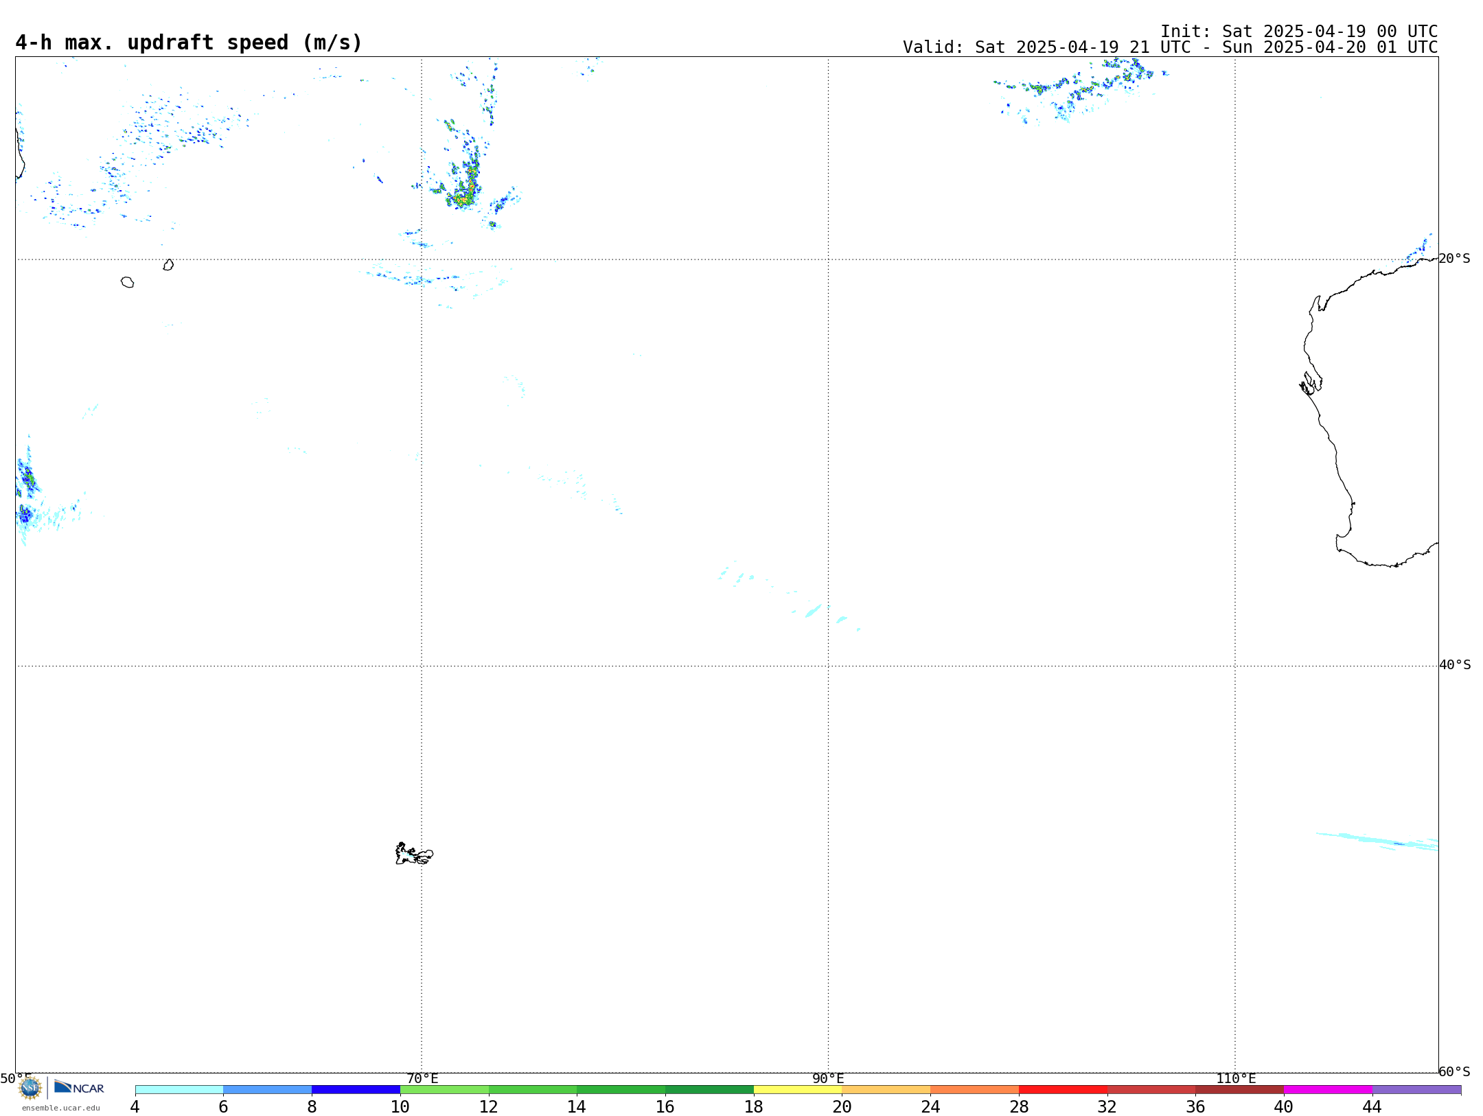Click the NSF logo icon

(30, 1088)
